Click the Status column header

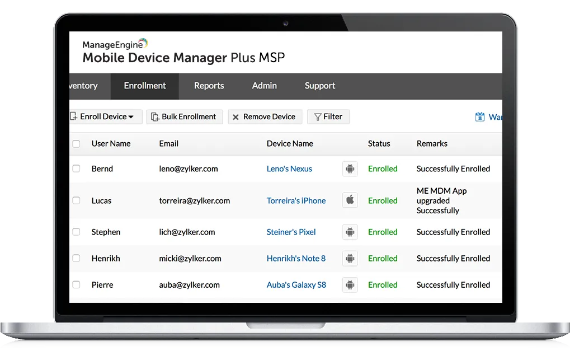379,144
